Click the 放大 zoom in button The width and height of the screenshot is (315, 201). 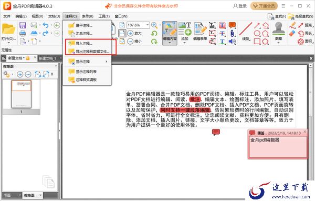pos(134,33)
